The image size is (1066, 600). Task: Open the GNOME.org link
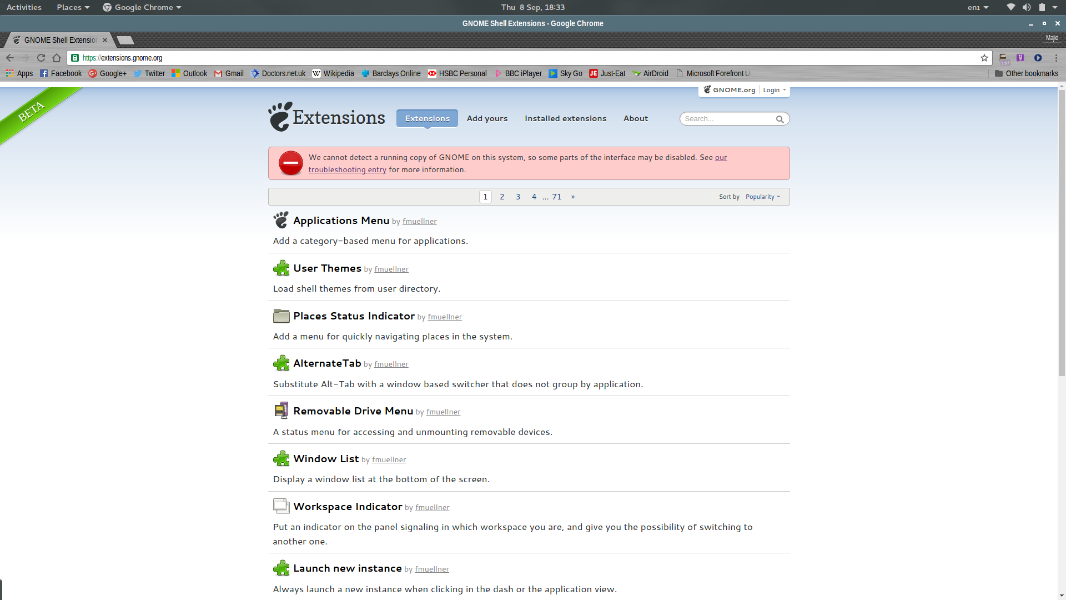click(730, 90)
